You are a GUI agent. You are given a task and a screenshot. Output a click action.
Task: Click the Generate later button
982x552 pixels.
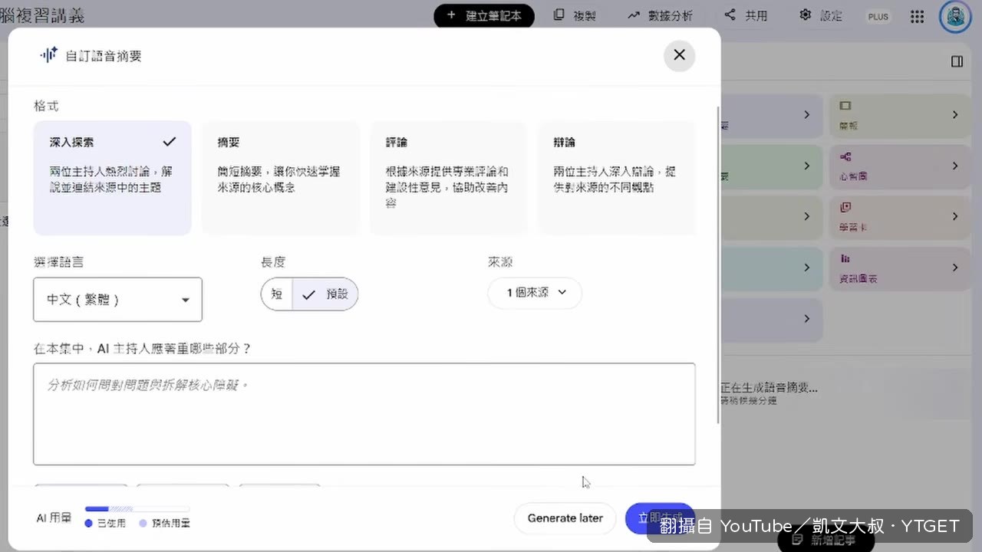click(x=565, y=518)
